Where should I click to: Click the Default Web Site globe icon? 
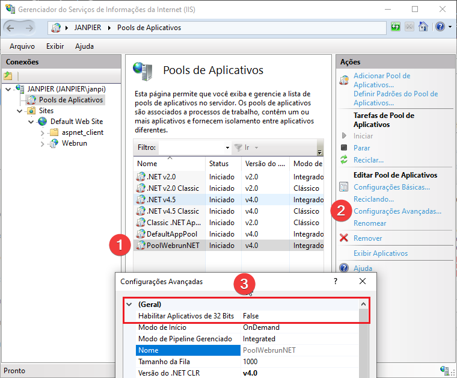point(43,122)
